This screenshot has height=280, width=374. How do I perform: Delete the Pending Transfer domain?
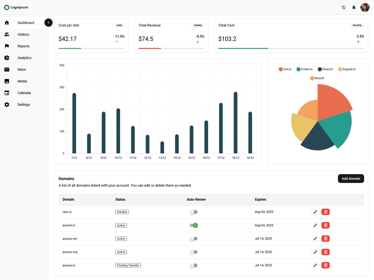pyautogui.click(x=326, y=265)
